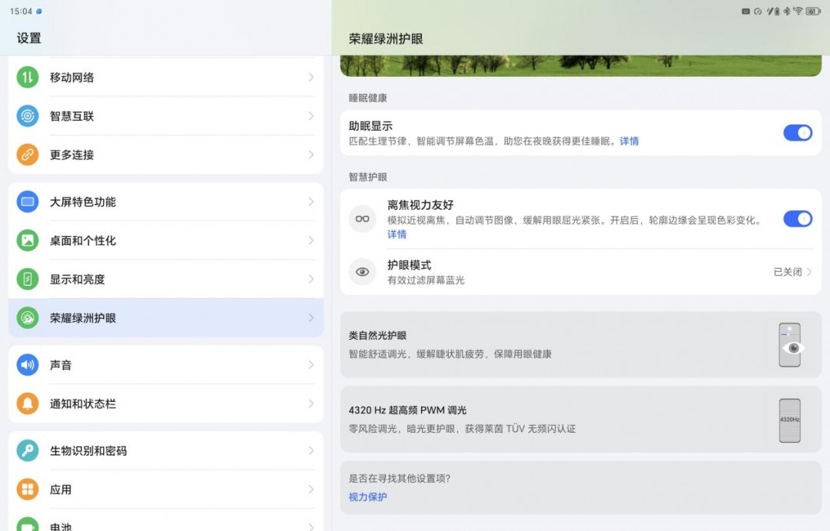Tap the 通知和状态栏 bell icon

(x=28, y=403)
